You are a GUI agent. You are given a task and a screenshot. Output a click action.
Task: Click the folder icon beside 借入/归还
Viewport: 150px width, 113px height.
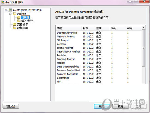click(19, 21)
